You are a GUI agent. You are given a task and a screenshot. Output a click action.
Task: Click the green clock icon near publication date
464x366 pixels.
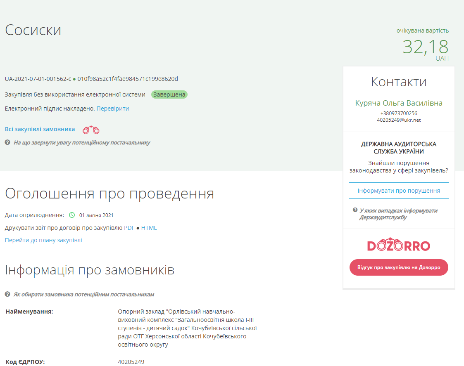(x=72, y=215)
